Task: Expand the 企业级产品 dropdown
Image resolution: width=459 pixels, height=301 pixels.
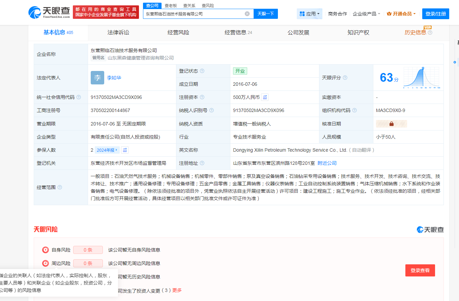Action: pyautogui.click(x=366, y=14)
